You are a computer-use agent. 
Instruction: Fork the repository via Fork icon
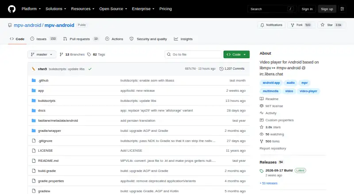click(292, 25)
